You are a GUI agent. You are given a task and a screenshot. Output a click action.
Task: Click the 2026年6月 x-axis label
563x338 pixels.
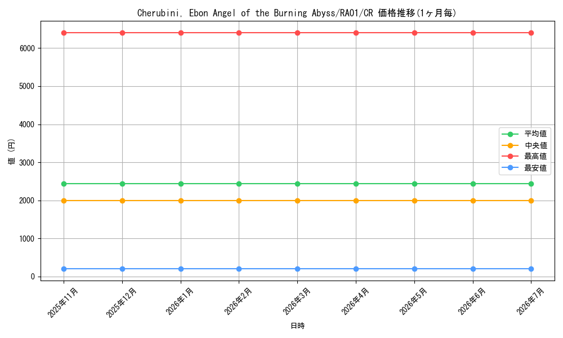472,302
